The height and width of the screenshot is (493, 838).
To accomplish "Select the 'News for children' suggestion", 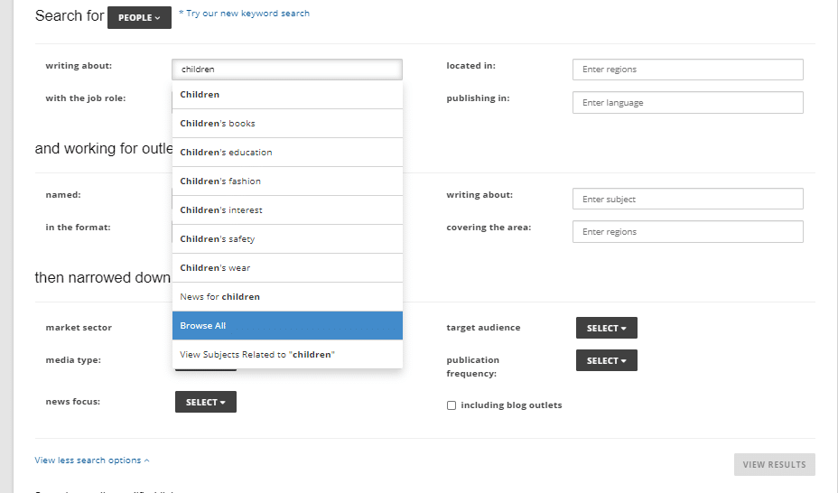I will 286,297.
